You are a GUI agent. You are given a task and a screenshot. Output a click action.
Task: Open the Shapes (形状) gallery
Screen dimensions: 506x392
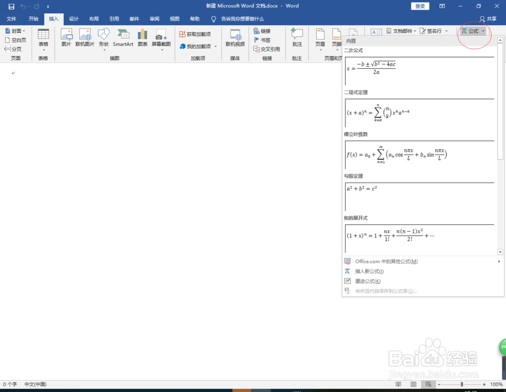104,39
